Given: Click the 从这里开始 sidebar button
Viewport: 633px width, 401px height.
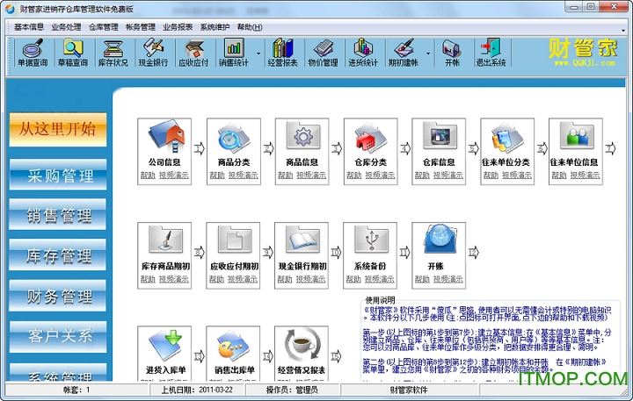Looking at the screenshot, I should pyautogui.click(x=58, y=129).
